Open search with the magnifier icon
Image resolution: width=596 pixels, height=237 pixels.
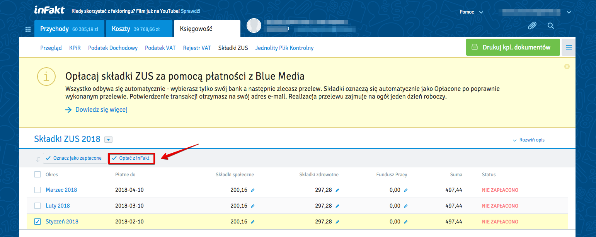click(x=551, y=26)
